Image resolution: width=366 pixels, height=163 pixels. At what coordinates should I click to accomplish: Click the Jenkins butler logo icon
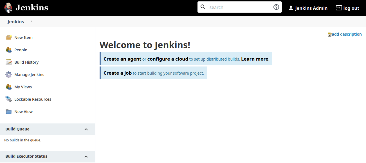pyautogui.click(x=8, y=8)
